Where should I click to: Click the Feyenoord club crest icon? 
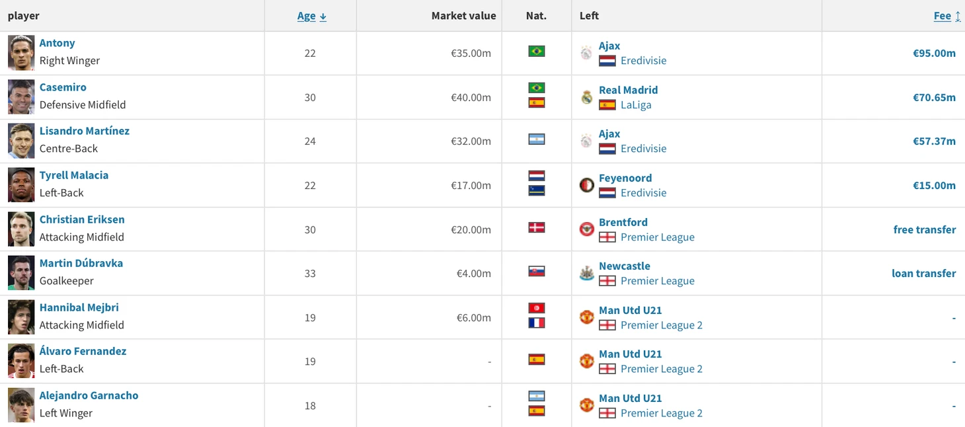pyautogui.click(x=587, y=185)
